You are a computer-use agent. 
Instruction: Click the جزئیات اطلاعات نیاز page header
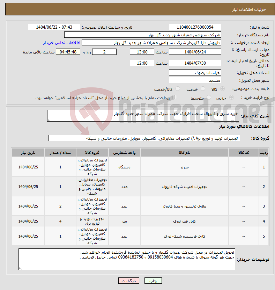tap(249, 10)
